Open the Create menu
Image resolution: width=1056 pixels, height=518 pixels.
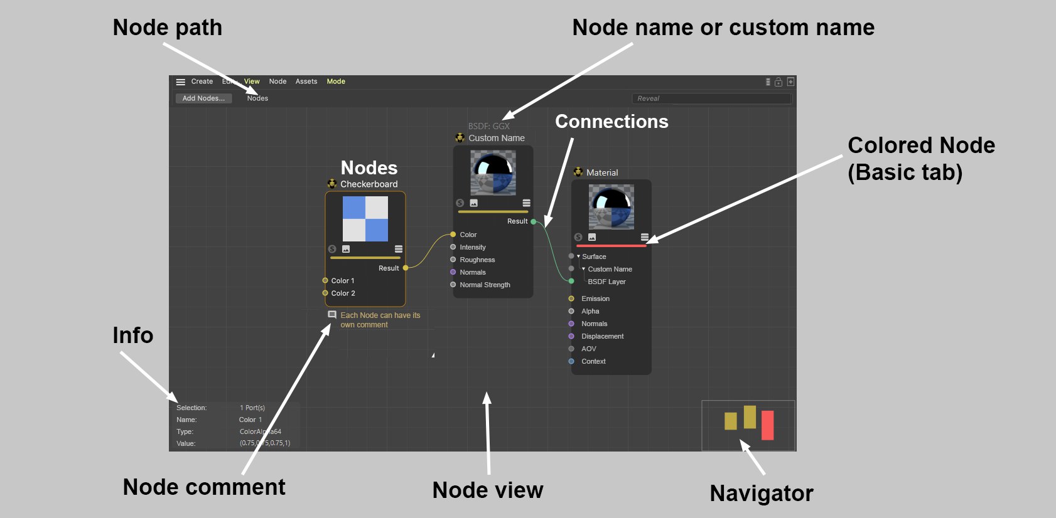(202, 82)
